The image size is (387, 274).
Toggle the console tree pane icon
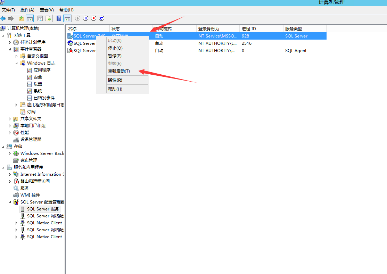click(x=30, y=18)
